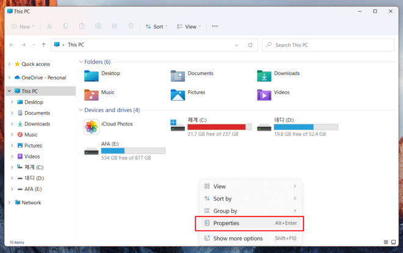Click the AFA (E:) drive usage bar
403x253 pixels.
click(x=133, y=151)
